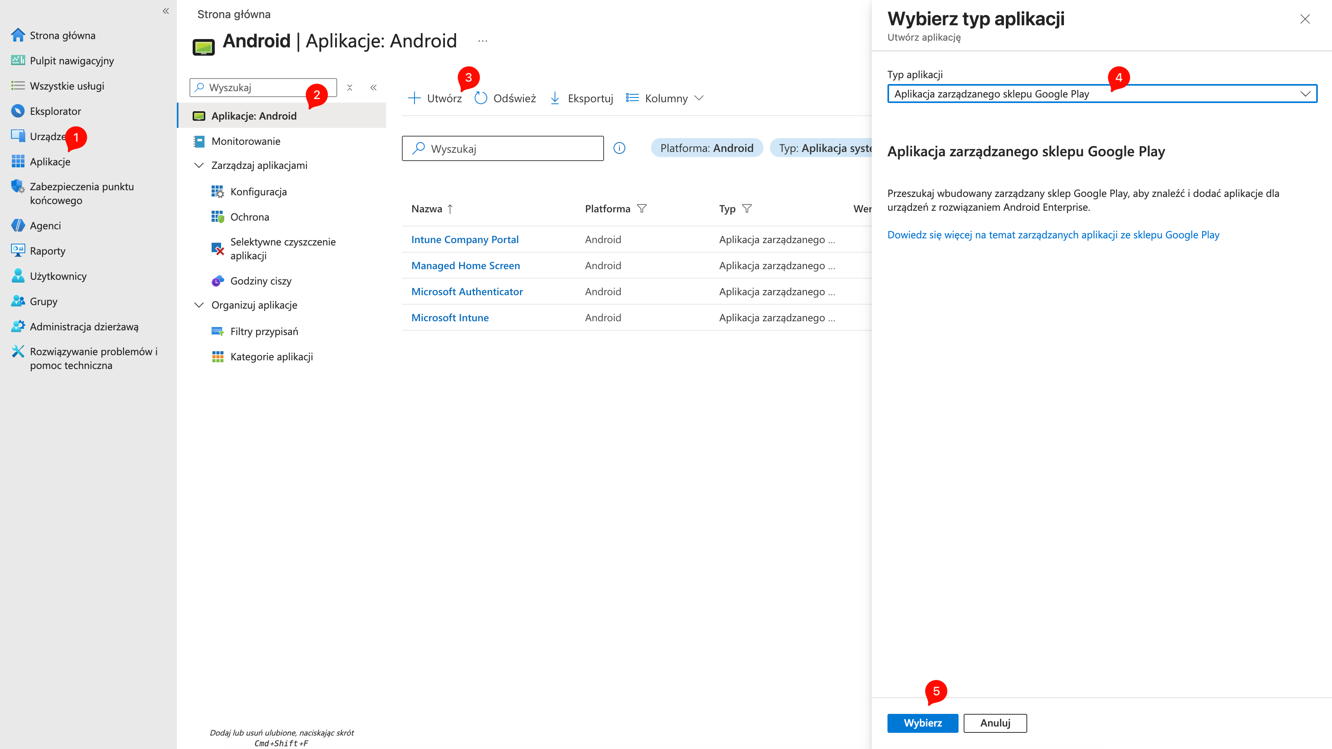
Task: Click the Odśwież refresh icon
Action: (x=480, y=98)
